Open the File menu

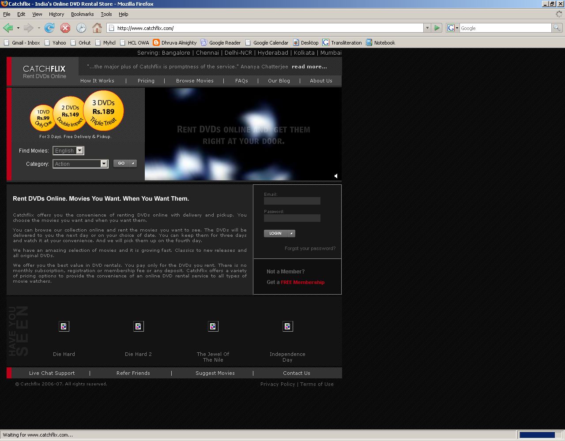[7, 14]
